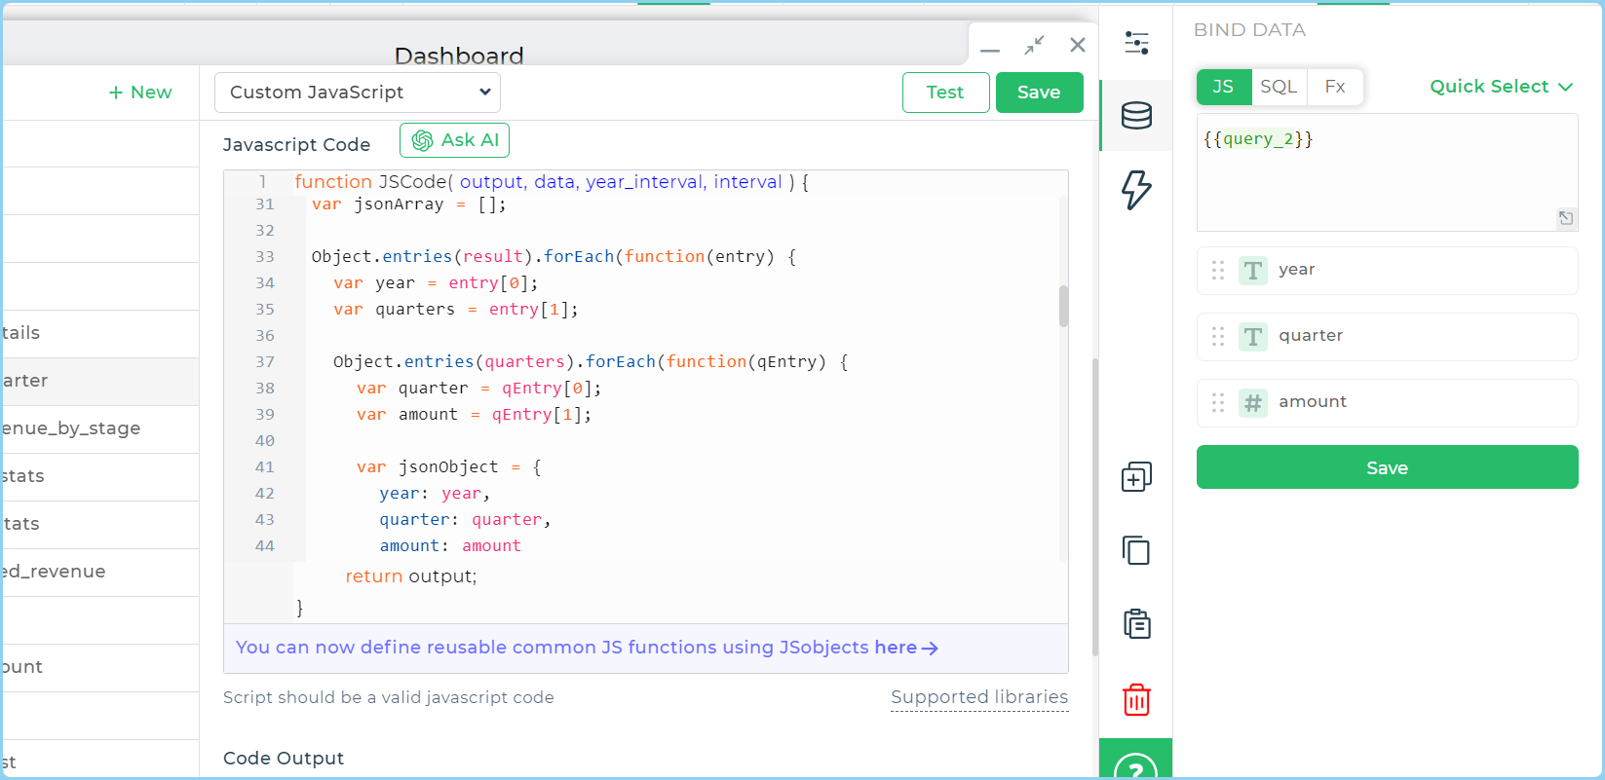
Task: Click the Ask AI button
Action: (454, 140)
